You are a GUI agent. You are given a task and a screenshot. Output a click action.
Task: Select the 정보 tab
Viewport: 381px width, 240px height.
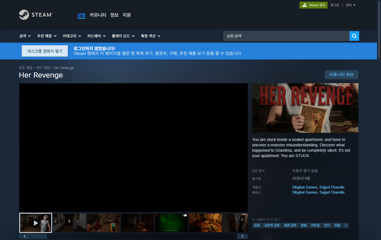(114, 15)
